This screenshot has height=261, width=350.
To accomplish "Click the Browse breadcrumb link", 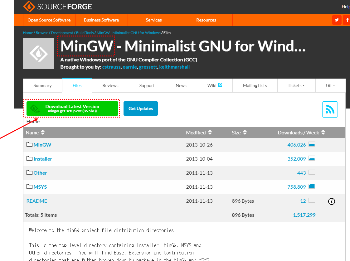I will click(x=42, y=32).
